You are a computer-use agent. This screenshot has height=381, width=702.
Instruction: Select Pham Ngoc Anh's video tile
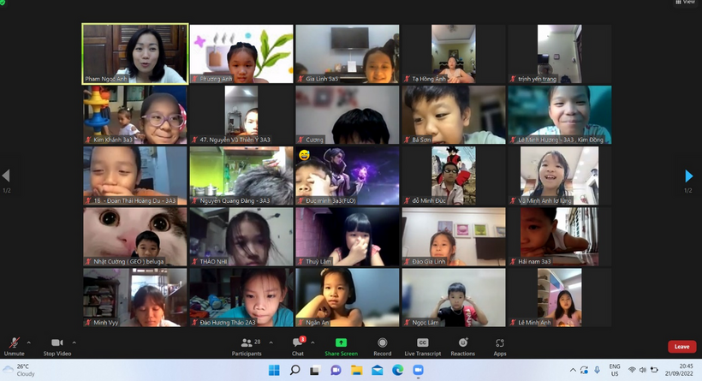pos(134,53)
